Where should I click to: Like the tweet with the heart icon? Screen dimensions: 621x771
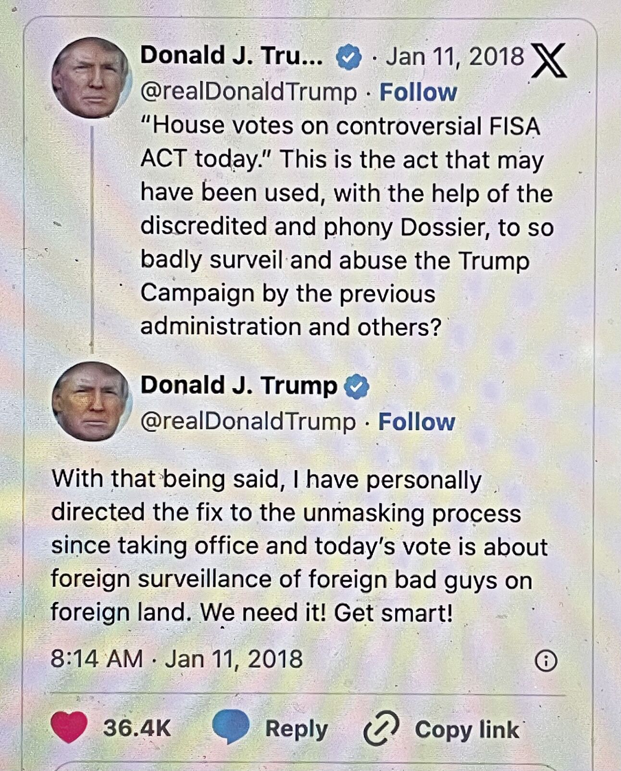(x=69, y=727)
